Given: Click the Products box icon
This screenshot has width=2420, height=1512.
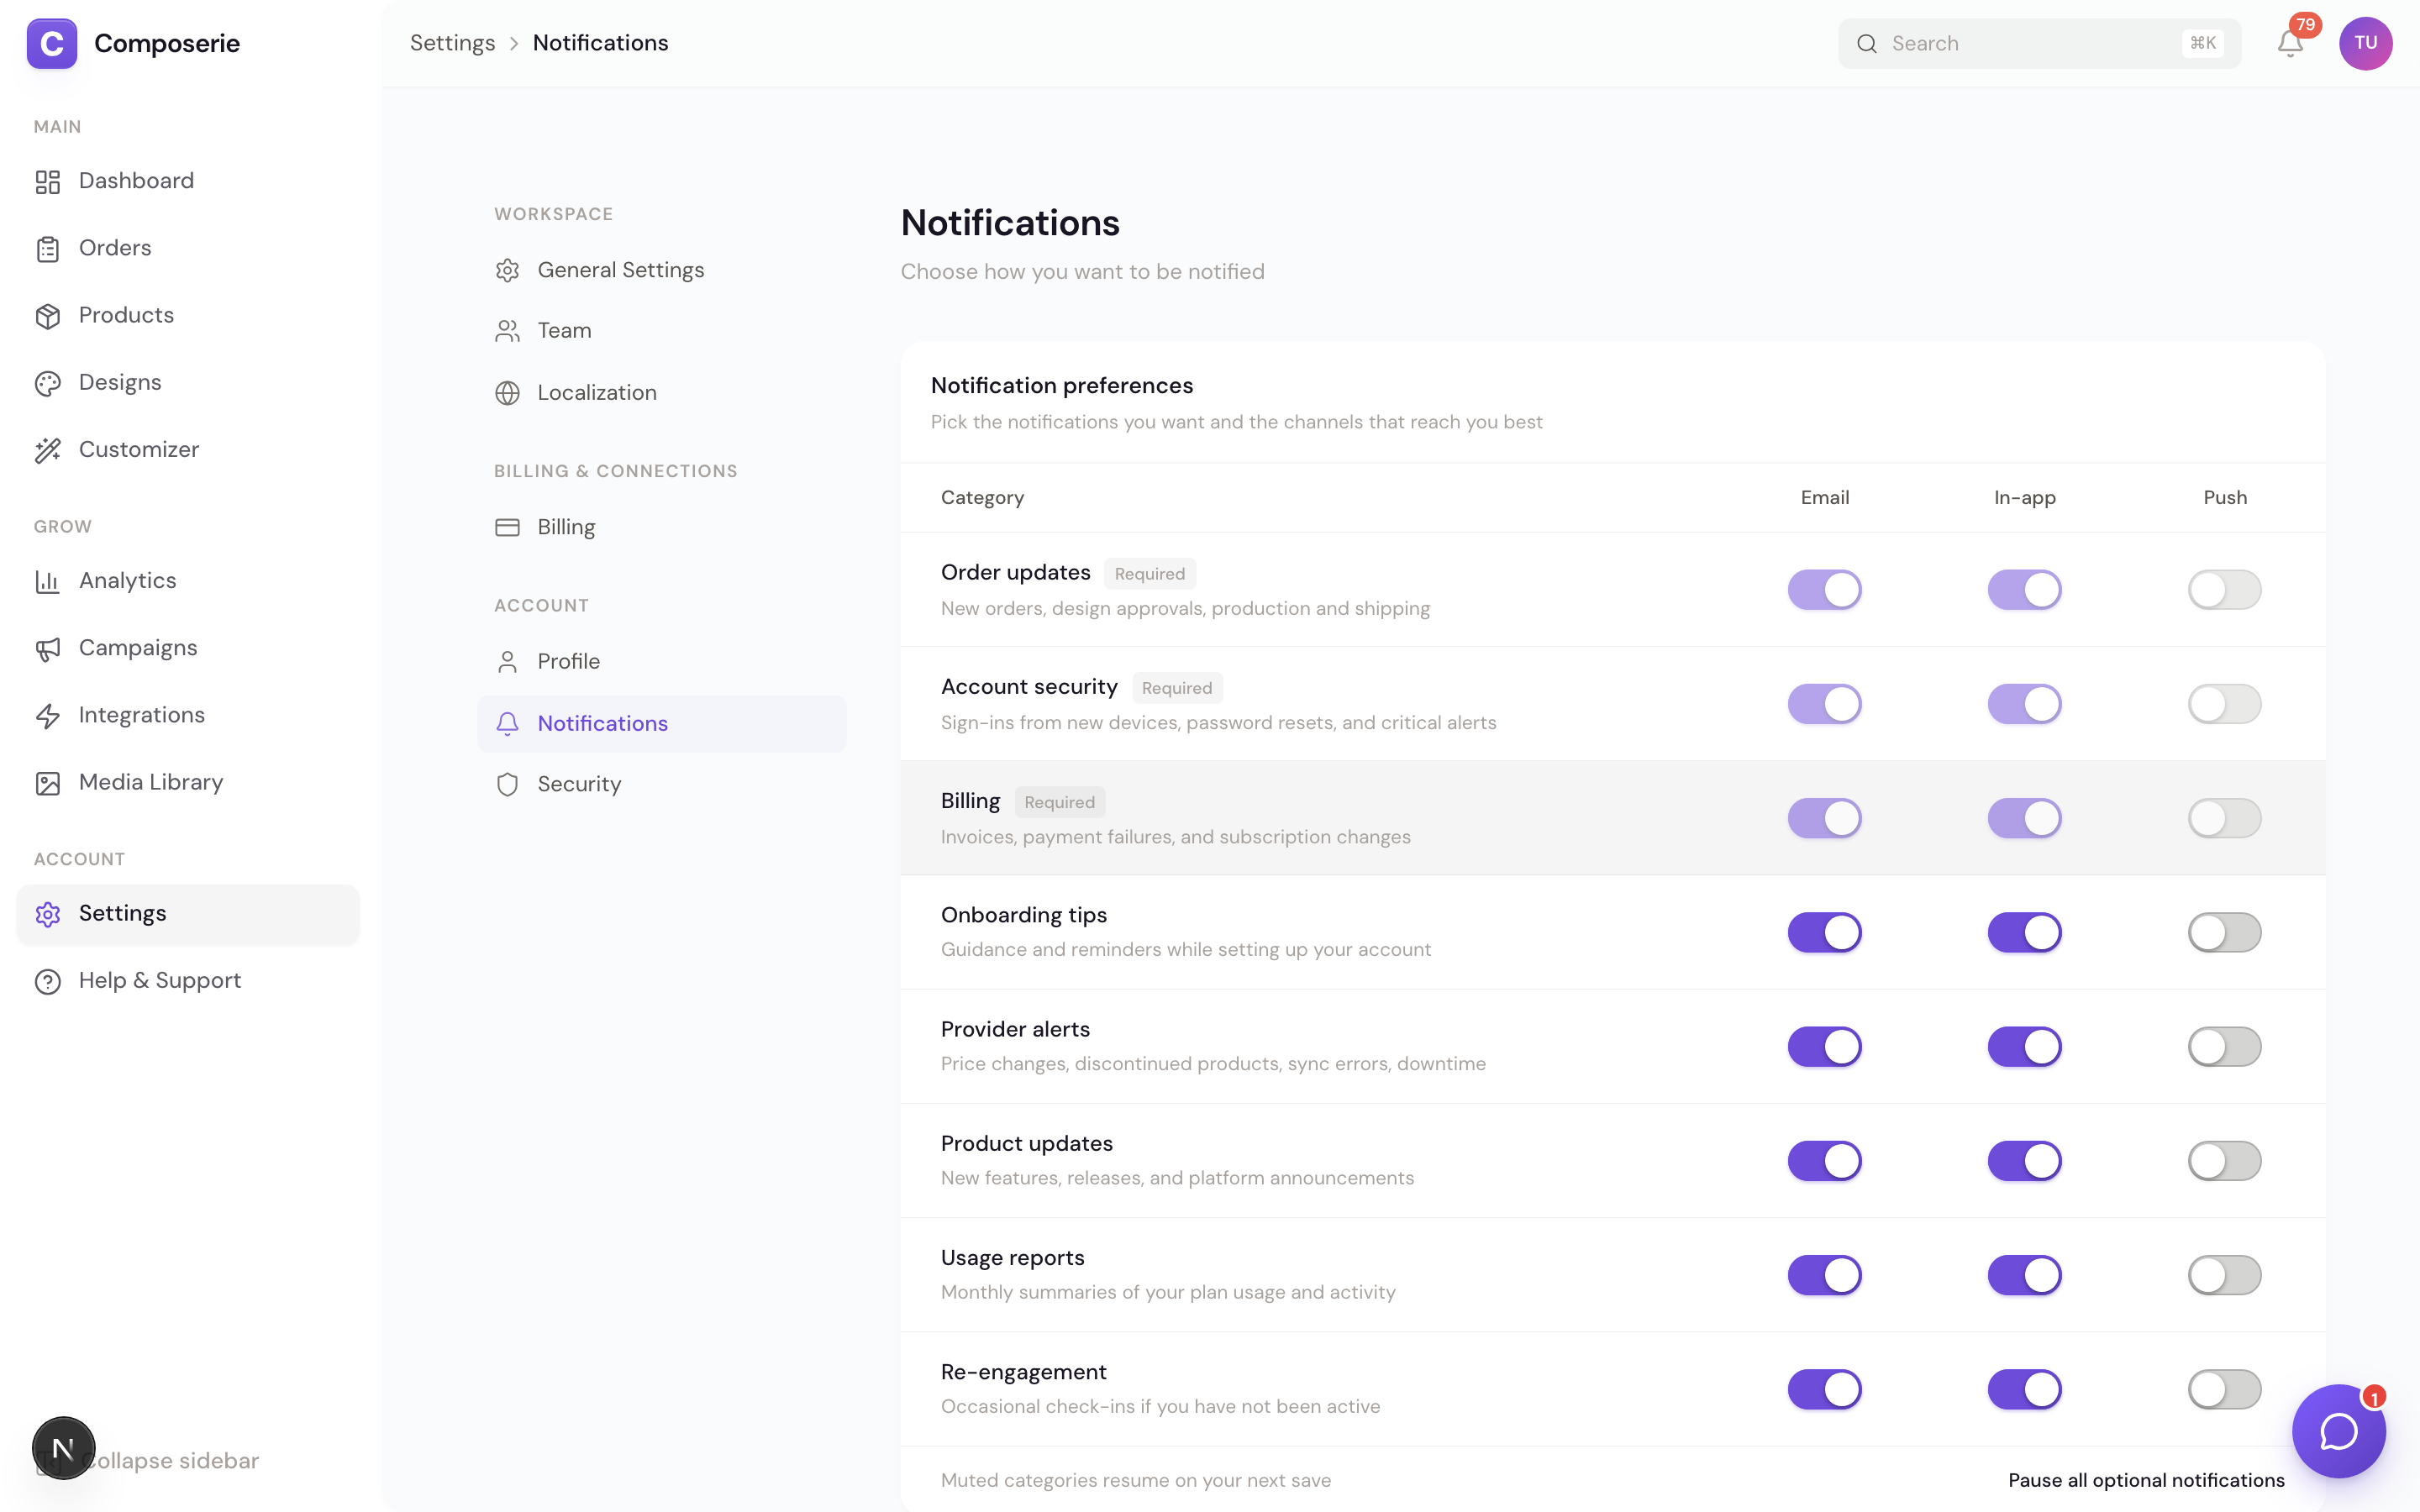Looking at the screenshot, I should [x=48, y=316].
